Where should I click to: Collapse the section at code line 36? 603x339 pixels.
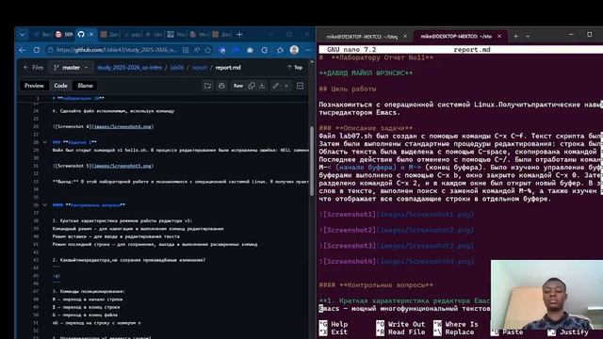click(44, 205)
